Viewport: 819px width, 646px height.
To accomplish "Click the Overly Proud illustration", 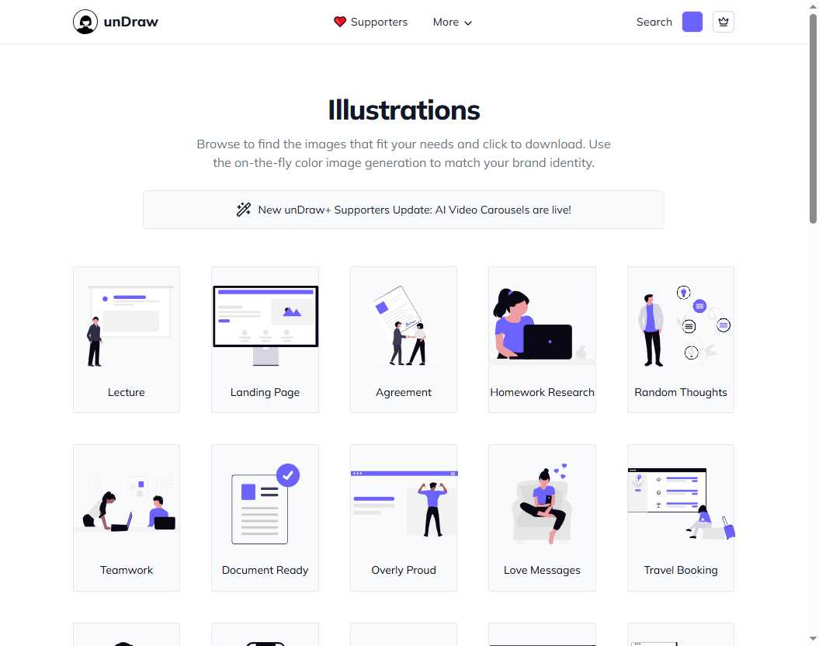I will [x=404, y=517].
